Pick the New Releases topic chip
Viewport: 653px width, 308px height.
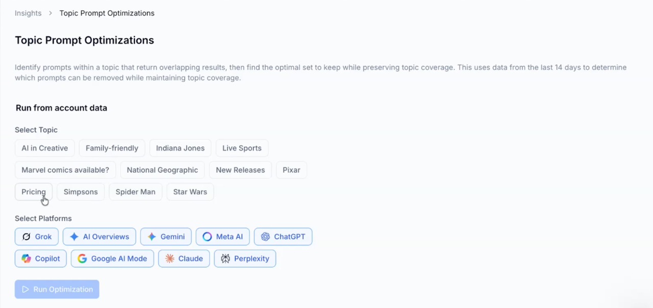[x=240, y=170]
